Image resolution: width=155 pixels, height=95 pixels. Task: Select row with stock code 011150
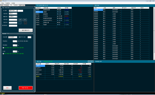click(54, 16)
